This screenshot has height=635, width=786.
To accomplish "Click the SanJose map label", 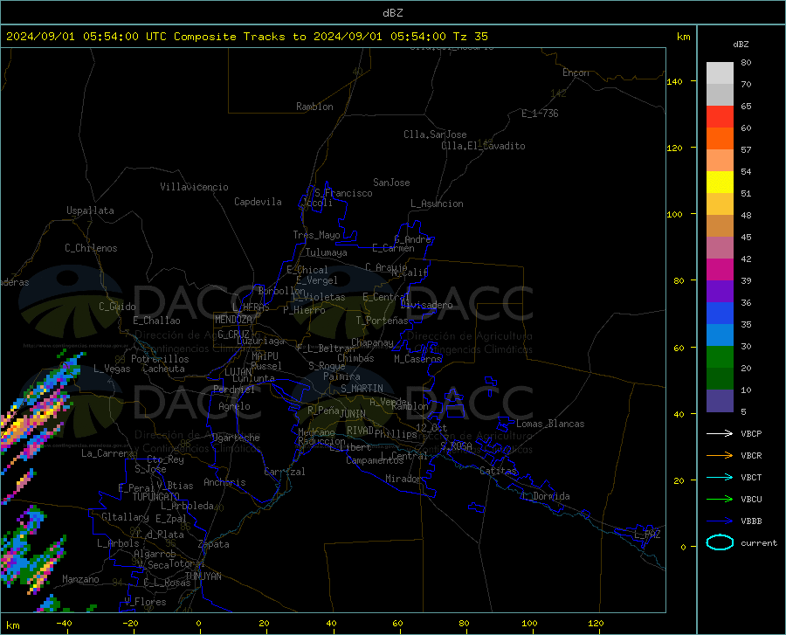I will pyautogui.click(x=391, y=183).
